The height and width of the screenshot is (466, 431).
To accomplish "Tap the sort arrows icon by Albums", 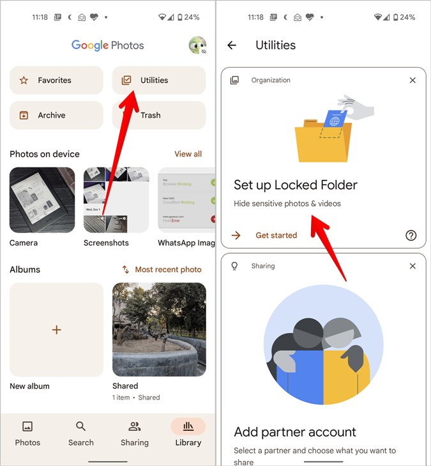I will point(126,270).
